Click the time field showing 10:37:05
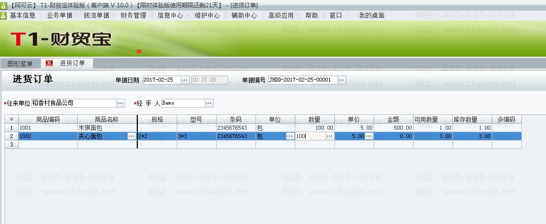Image resolution: width=546 pixels, height=224 pixels. coord(210,80)
